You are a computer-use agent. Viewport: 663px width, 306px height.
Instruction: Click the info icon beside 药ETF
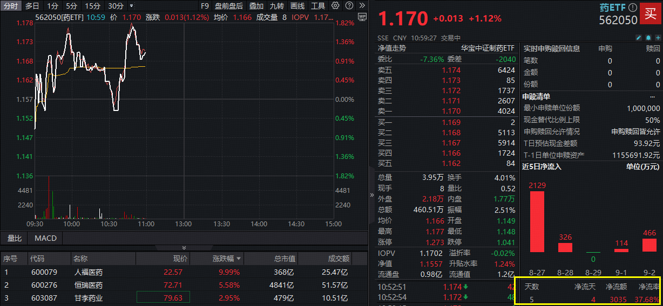pyautogui.click(x=632, y=8)
